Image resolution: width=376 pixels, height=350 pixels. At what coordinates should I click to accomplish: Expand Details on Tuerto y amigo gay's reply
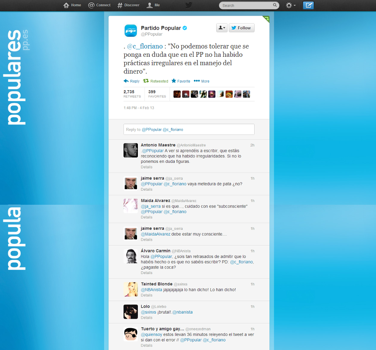[x=146, y=345]
